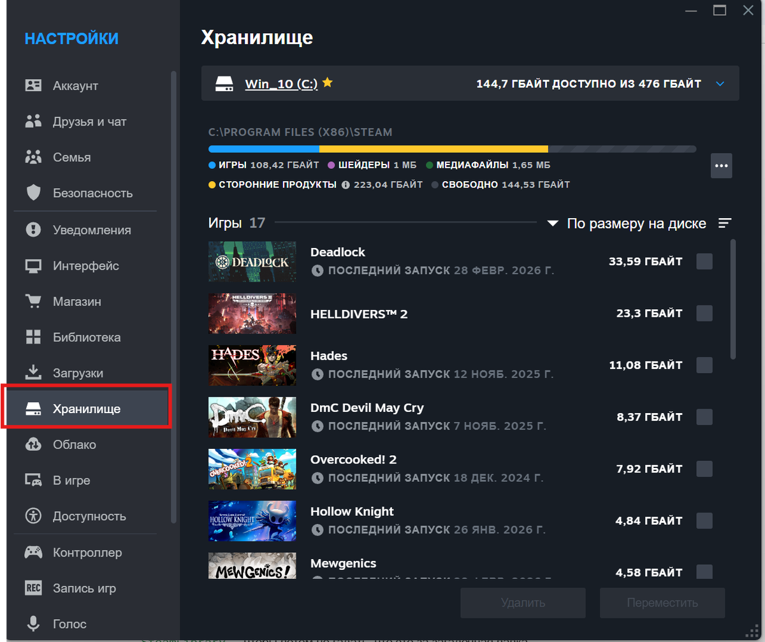Click the Security shield icon
The image size is (765, 642).
tap(33, 193)
